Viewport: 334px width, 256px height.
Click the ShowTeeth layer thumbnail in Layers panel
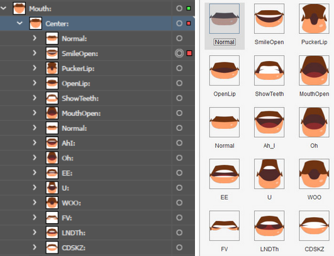tap(52, 98)
